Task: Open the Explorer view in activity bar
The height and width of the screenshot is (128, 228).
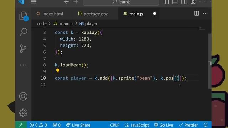Action: [x=23, y=16]
